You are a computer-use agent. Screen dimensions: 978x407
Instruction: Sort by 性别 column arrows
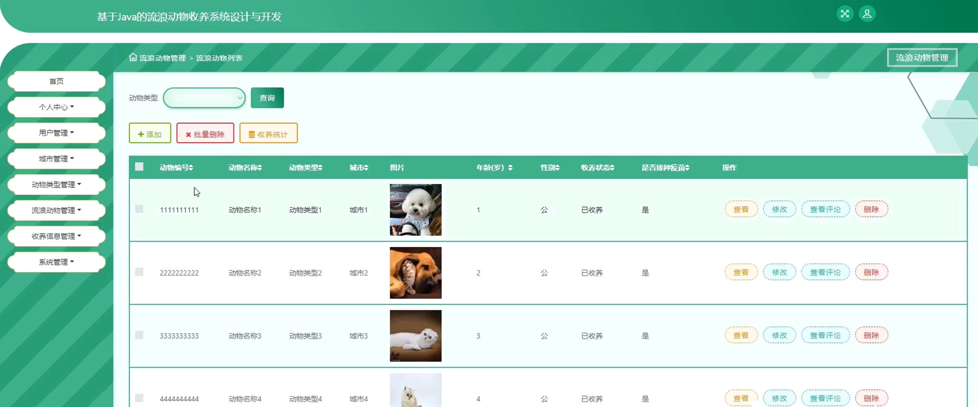click(x=557, y=168)
